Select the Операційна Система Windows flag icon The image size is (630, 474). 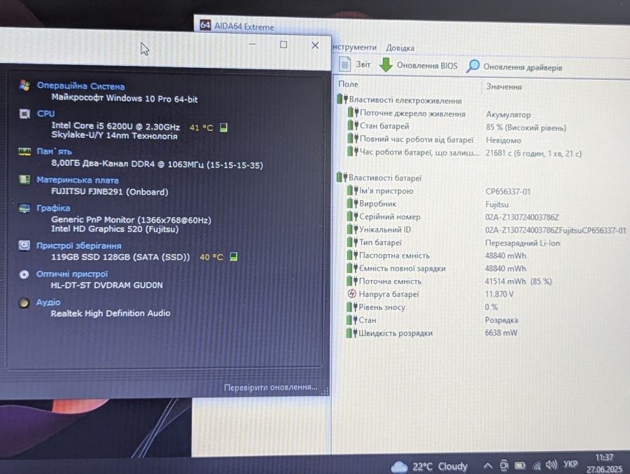click(x=24, y=85)
